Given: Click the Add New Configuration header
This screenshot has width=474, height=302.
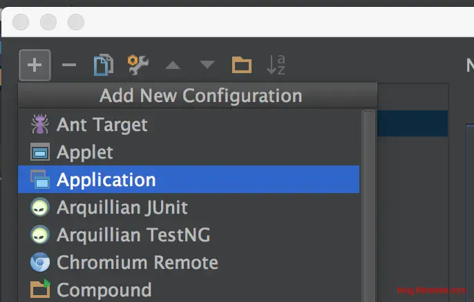Looking at the screenshot, I should point(200,95).
